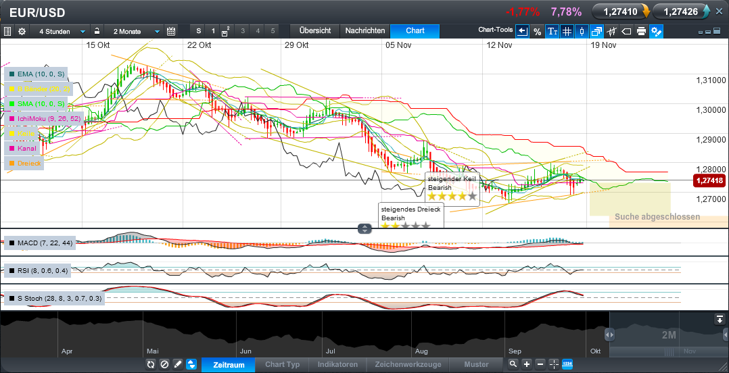Switch to the Übersicht tab
The image size is (729, 373).
pyautogui.click(x=315, y=30)
